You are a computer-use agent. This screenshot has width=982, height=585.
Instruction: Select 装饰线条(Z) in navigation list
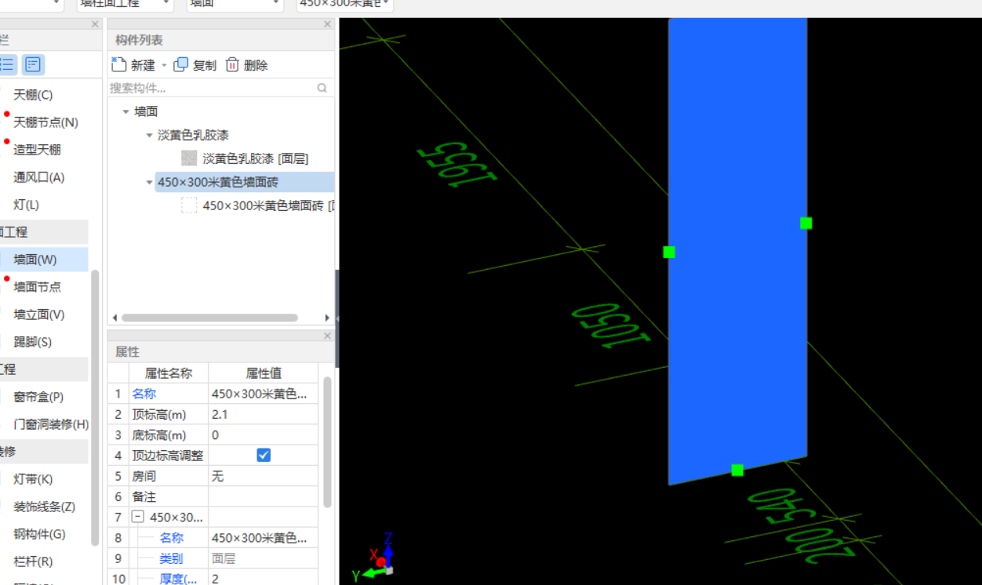click(x=44, y=507)
